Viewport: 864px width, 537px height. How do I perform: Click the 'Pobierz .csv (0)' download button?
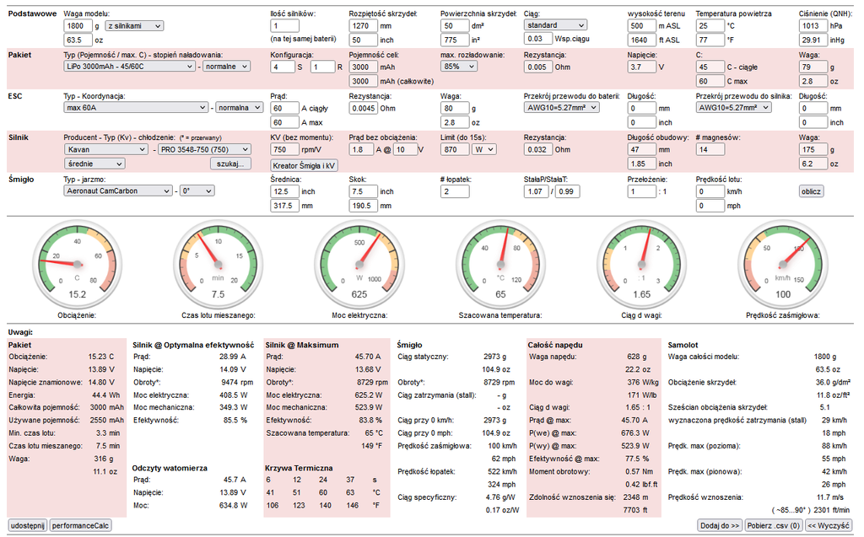[772, 525]
